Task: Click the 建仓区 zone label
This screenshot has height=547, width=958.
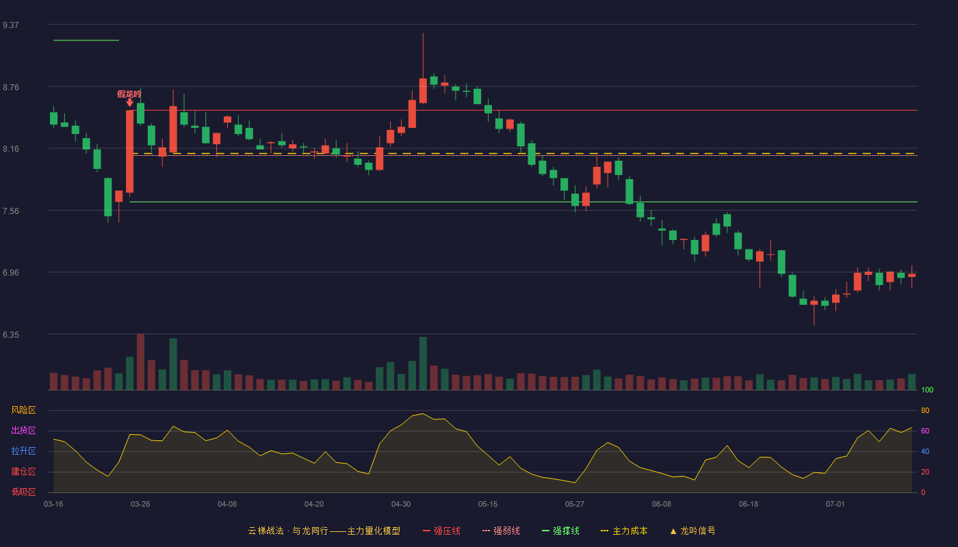Action: pyautogui.click(x=23, y=472)
